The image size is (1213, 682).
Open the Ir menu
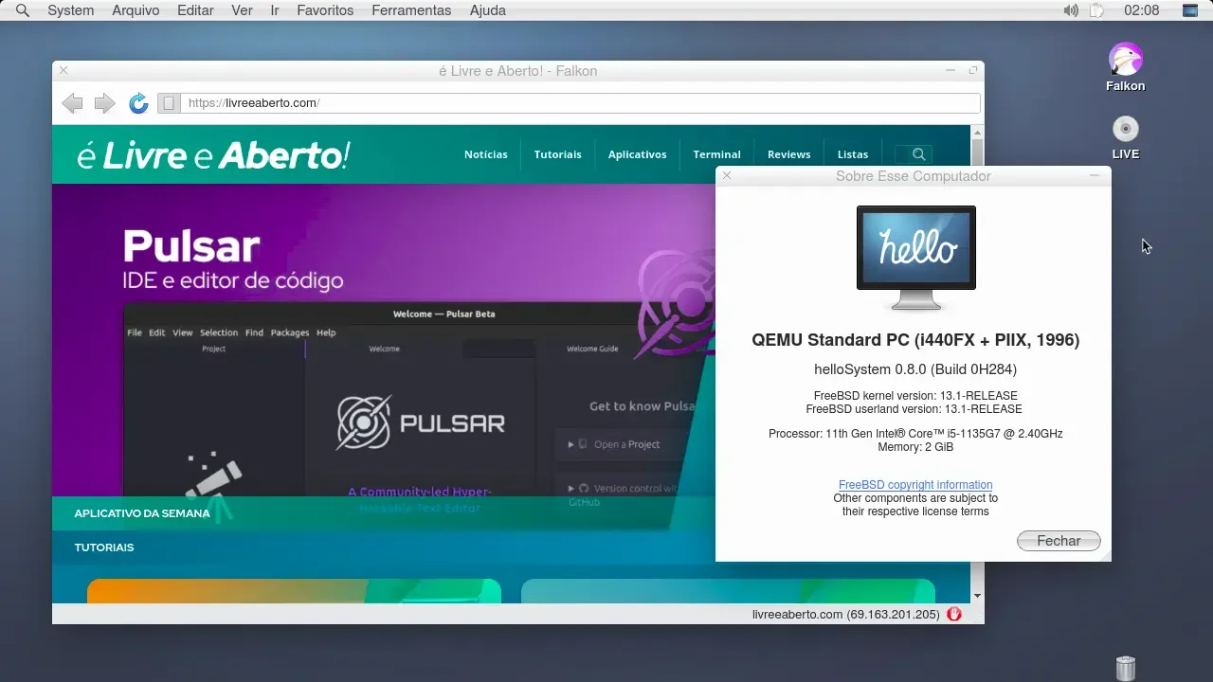click(x=275, y=10)
